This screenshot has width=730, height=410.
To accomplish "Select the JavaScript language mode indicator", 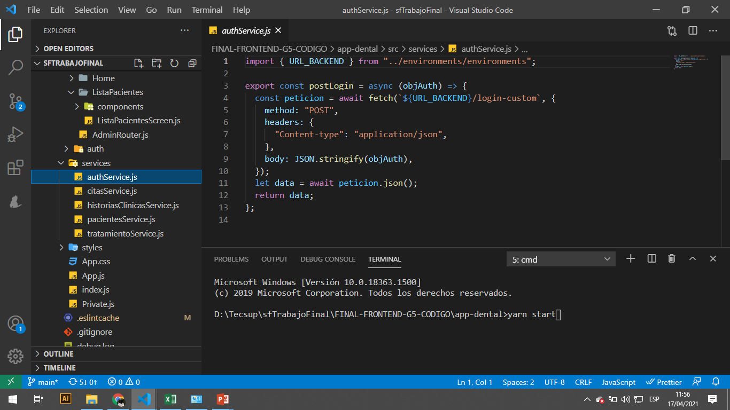I will point(618,382).
